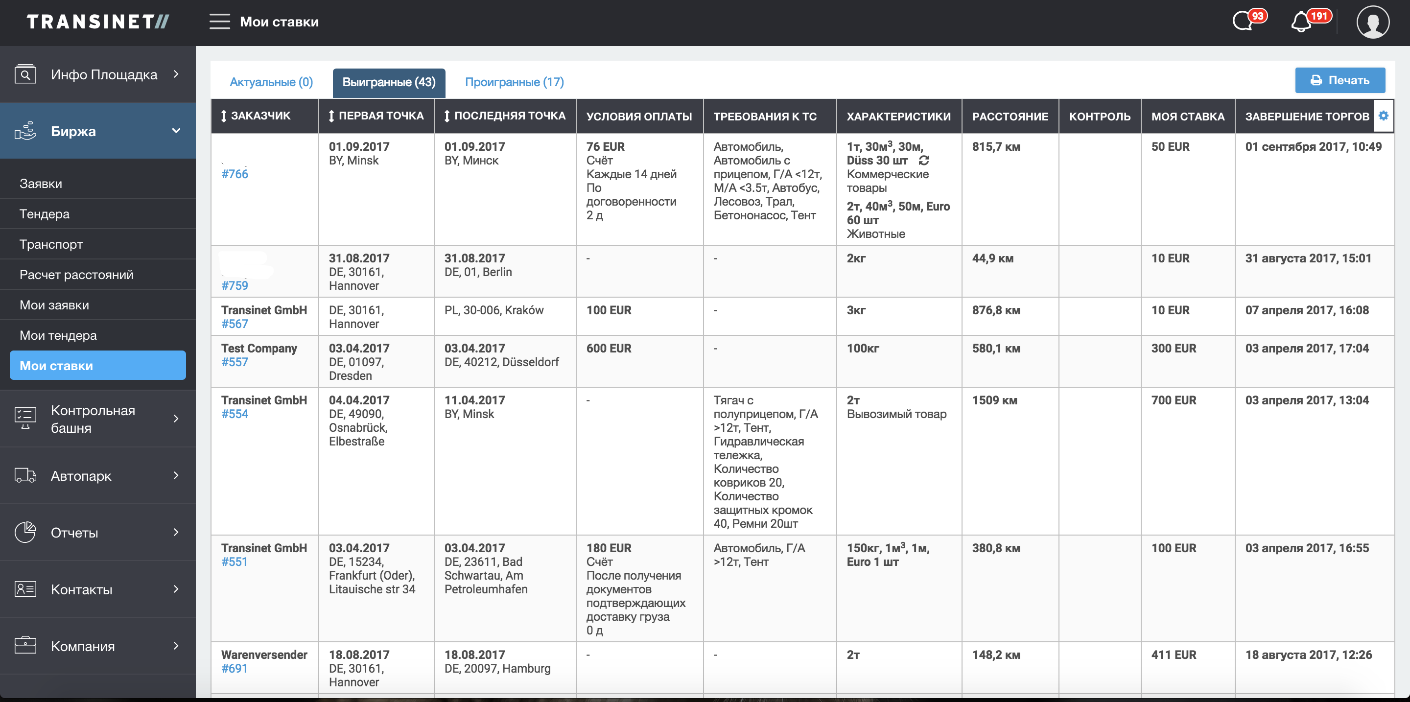Click the TRANSINET logo
1410x702 pixels.
[98, 22]
